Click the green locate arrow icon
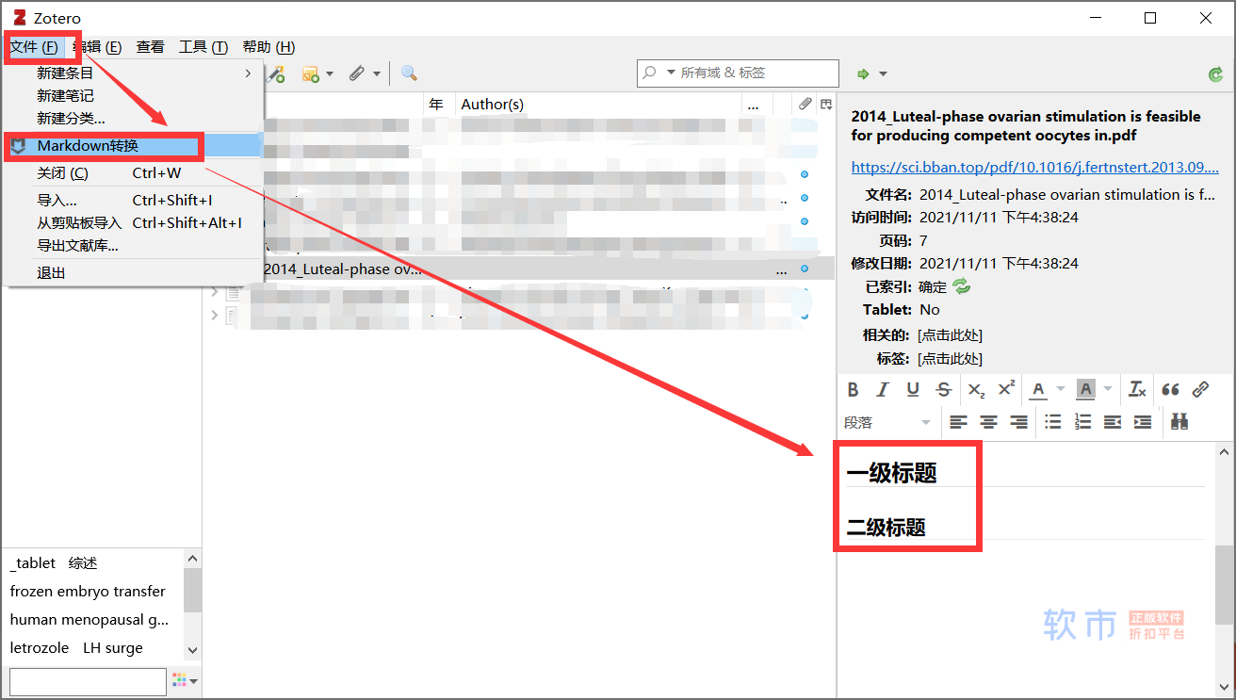Viewport: 1236px width, 700px height. 862,73
